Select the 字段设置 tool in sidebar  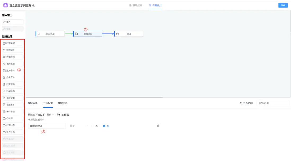coord(13,98)
